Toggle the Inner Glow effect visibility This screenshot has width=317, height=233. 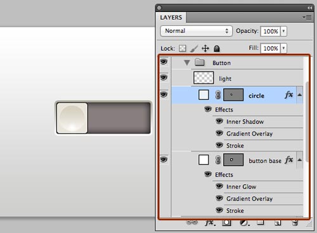219,186
